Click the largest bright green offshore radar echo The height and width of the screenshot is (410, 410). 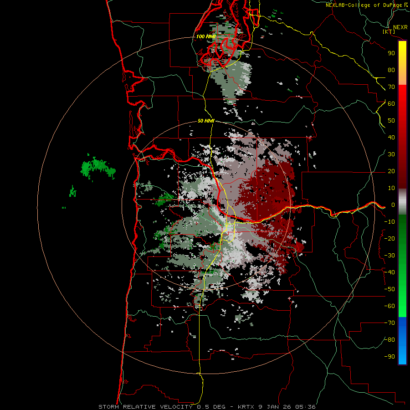tap(97, 167)
